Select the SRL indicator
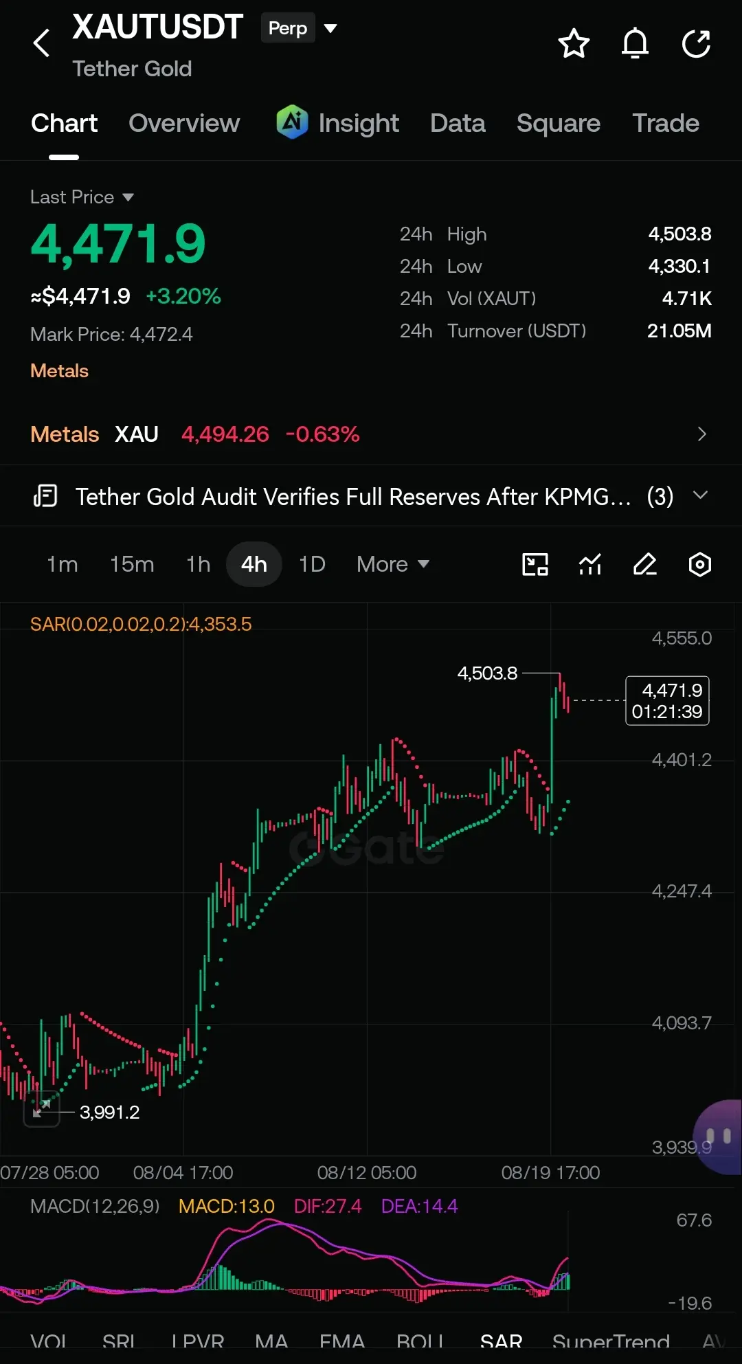Viewport: 742px width, 1364px height. tap(119, 1343)
